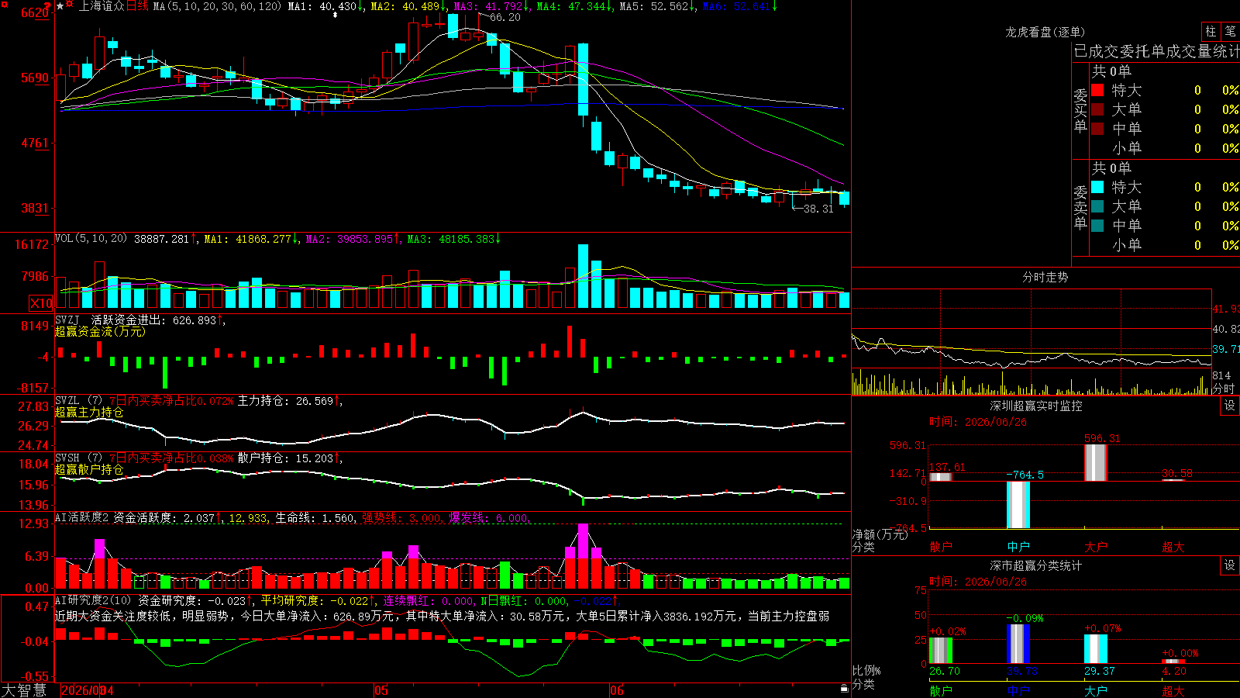Click the 66.20 high price annotation
1240x698 pixels.
click(505, 17)
